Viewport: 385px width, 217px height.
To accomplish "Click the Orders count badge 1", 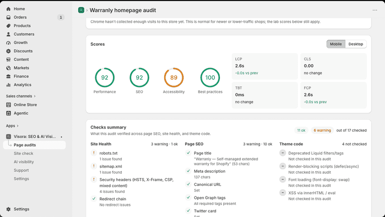I will 60,17.
